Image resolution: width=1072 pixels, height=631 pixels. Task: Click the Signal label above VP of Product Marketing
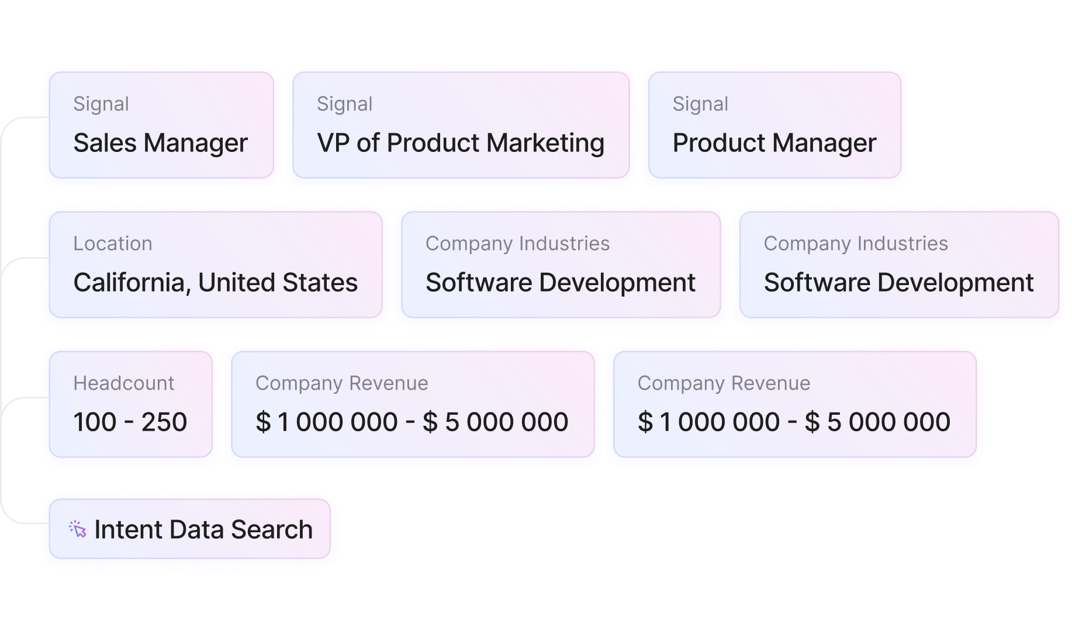coord(344,104)
